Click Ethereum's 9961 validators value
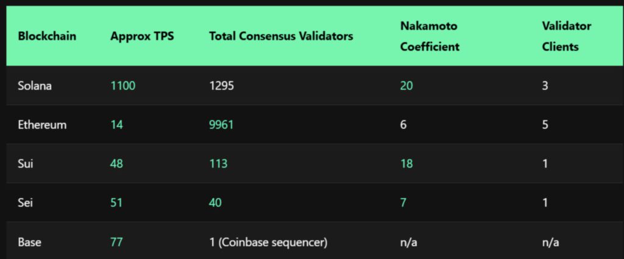 click(221, 125)
